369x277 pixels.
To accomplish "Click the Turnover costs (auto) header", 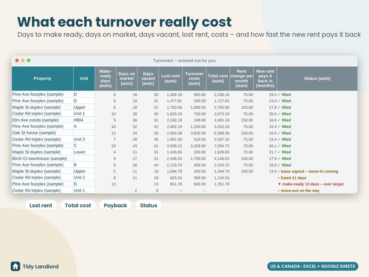I will point(194,79).
